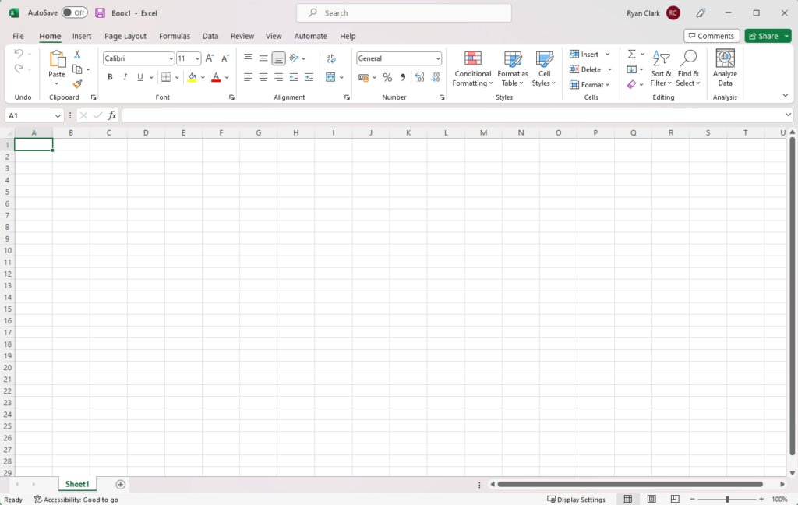Image resolution: width=798 pixels, height=505 pixels.
Task: Open the File tab
Action: click(19, 36)
